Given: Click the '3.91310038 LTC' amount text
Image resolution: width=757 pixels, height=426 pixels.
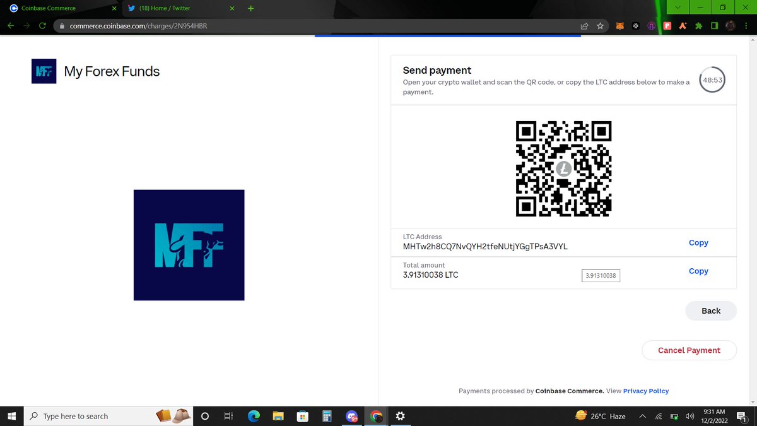Looking at the screenshot, I should (x=431, y=275).
